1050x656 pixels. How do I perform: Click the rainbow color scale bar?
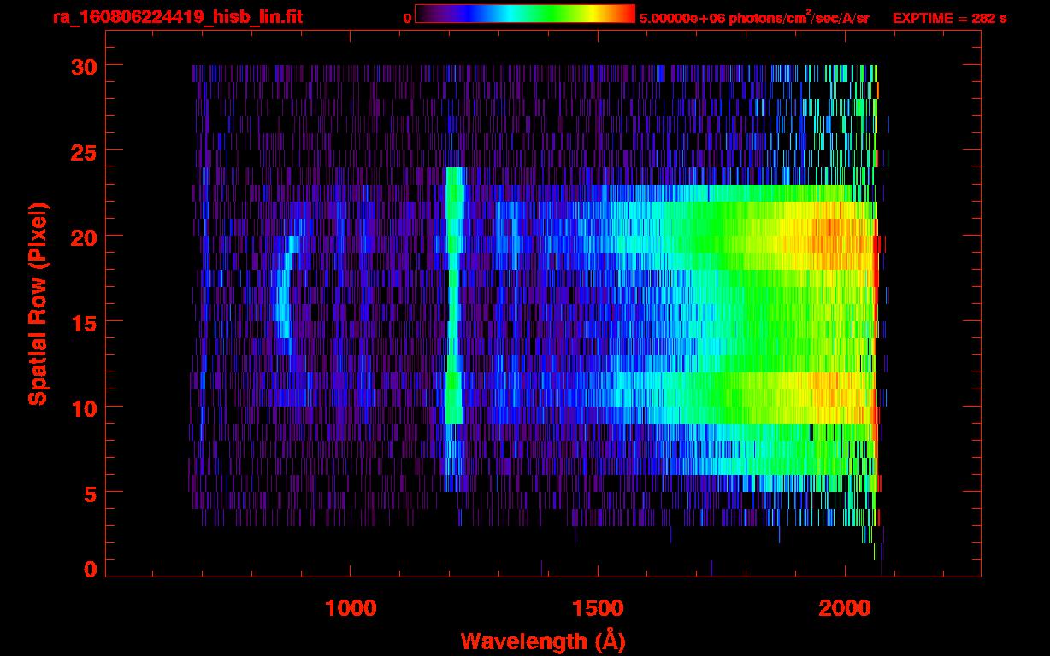tap(525, 15)
